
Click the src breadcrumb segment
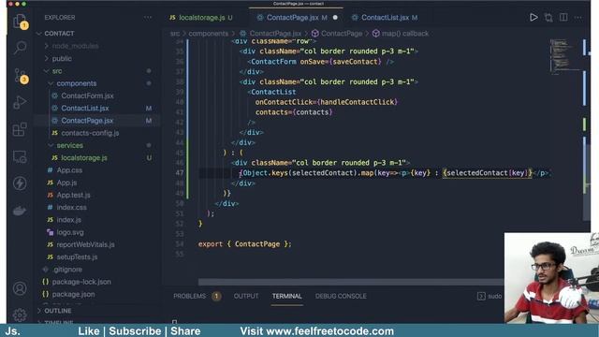coord(175,34)
